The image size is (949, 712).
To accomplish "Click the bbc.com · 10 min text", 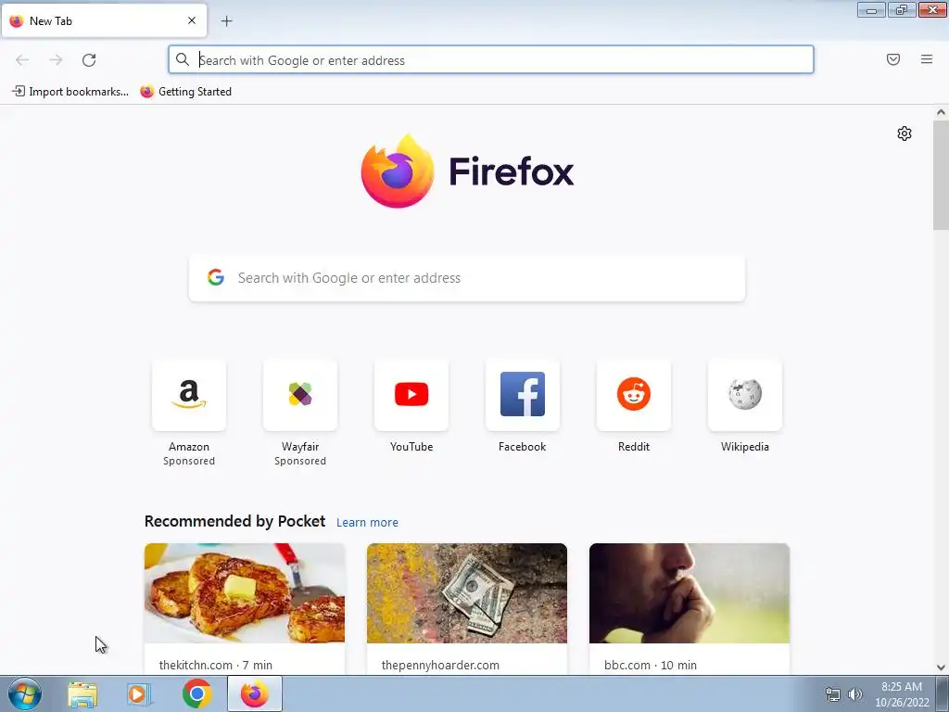I will click(651, 665).
